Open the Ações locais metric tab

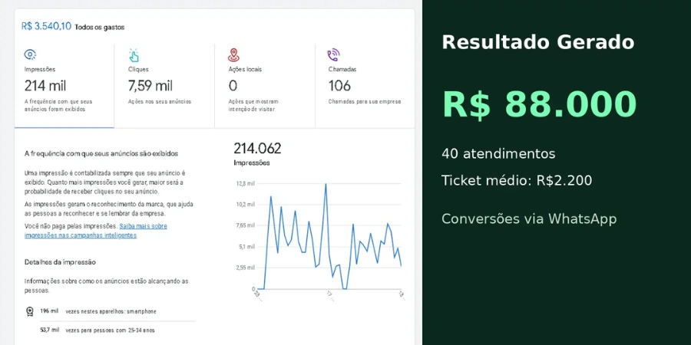tap(265, 85)
